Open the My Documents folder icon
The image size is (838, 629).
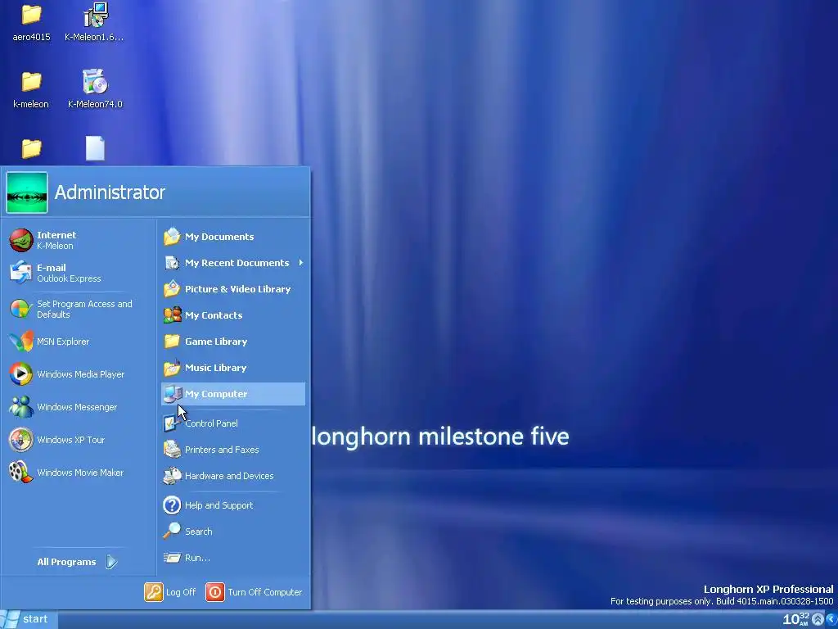coord(172,237)
